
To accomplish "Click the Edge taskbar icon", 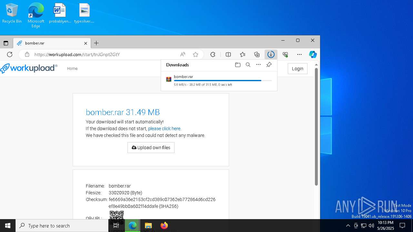I will (x=132, y=226).
